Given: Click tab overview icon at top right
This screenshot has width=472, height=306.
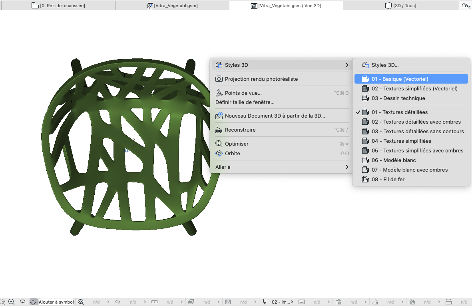Looking at the screenshot, I should [466, 6].
